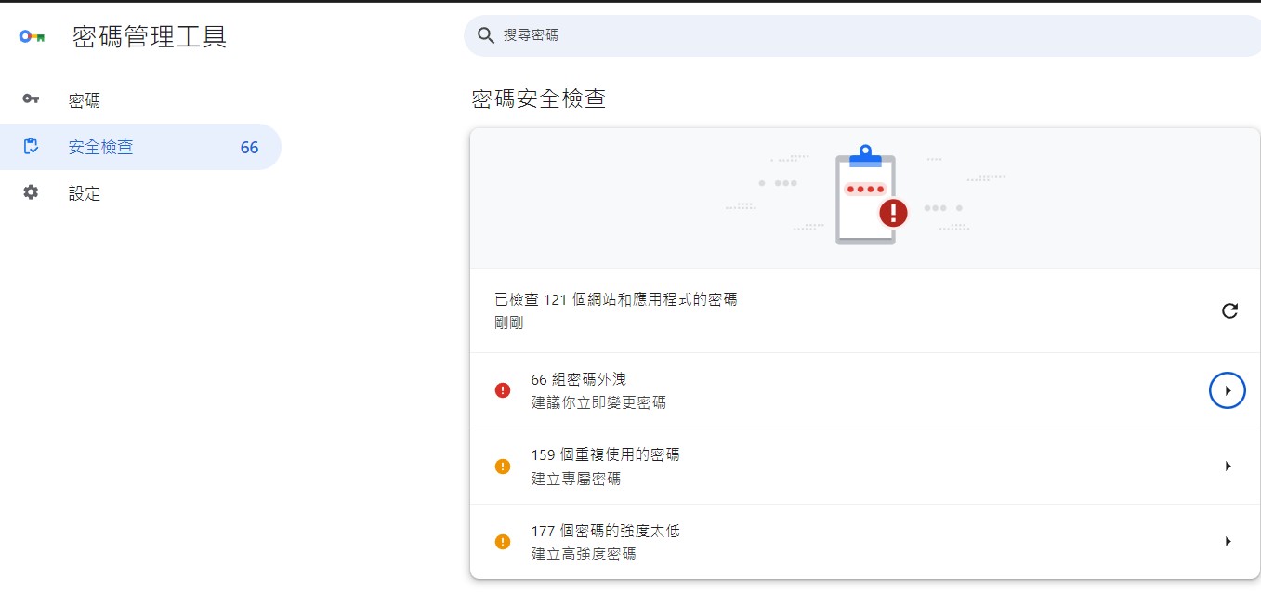Image resolution: width=1261 pixels, height=592 pixels.
Task: Click the 搜尋密碼 search field
Action: 862,35
